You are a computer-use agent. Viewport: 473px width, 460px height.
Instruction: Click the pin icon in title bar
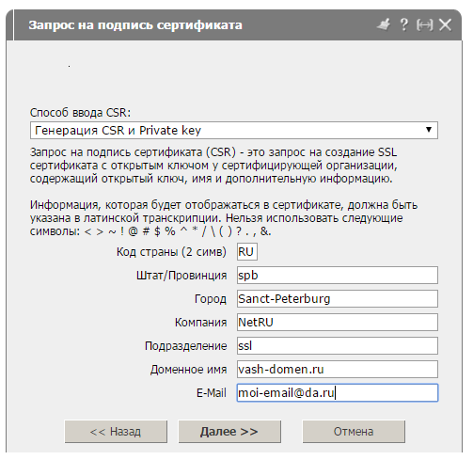383,24
